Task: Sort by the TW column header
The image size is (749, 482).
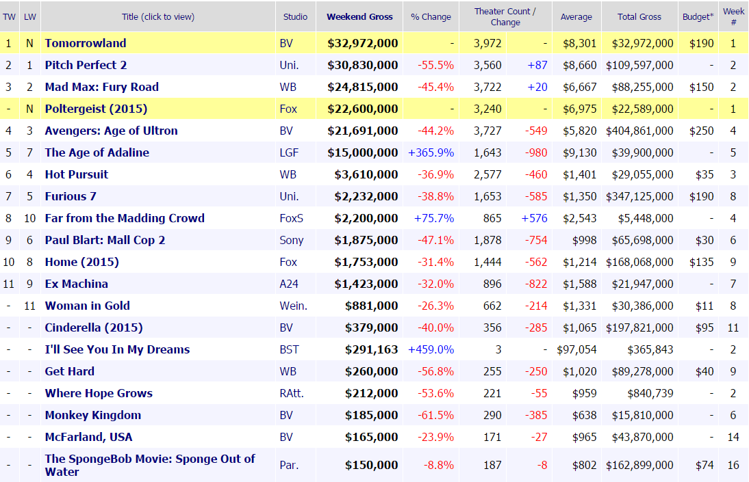Action: (9, 16)
